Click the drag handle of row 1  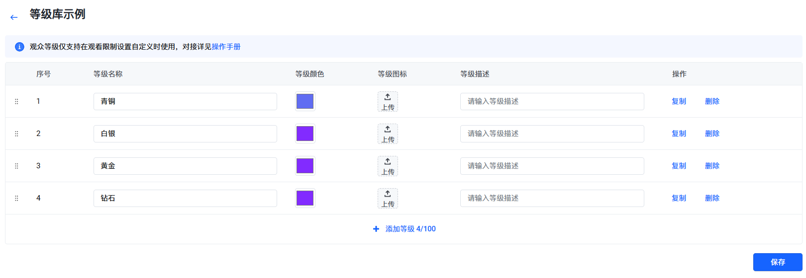(x=16, y=101)
